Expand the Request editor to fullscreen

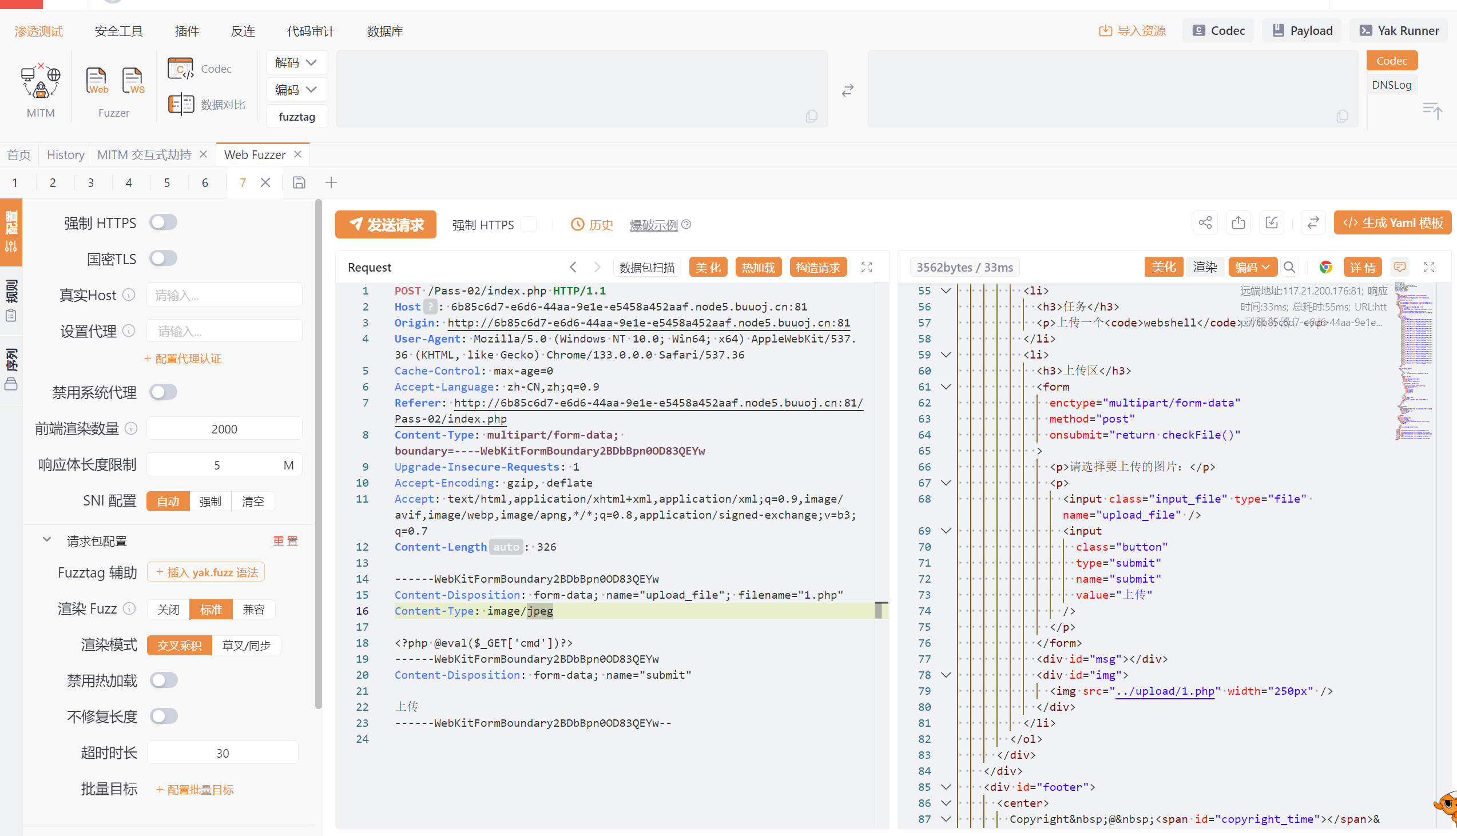(x=867, y=267)
